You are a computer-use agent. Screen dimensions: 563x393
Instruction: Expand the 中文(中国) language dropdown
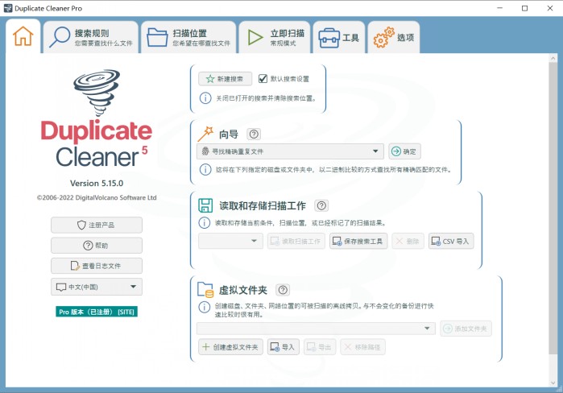[97, 287]
